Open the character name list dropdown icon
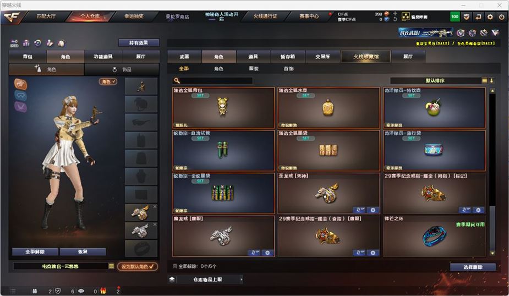 (111, 266)
